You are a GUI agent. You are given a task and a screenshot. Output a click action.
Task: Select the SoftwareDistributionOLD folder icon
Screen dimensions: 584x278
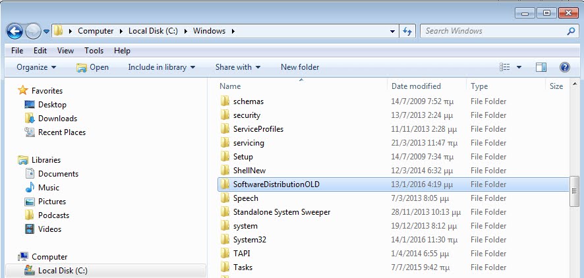click(225, 184)
